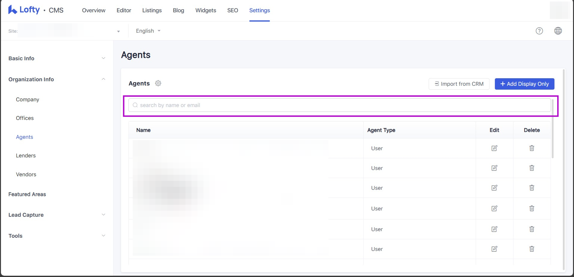Open the help question mark icon
Screen dimensions: 574x277
539,31
